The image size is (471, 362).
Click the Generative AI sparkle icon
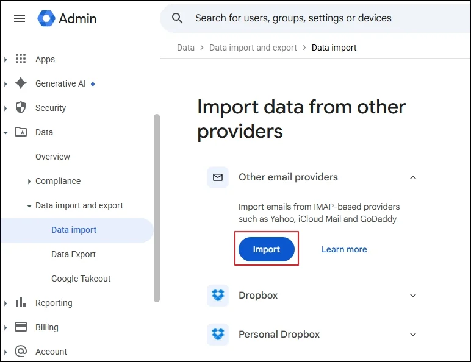[21, 83]
